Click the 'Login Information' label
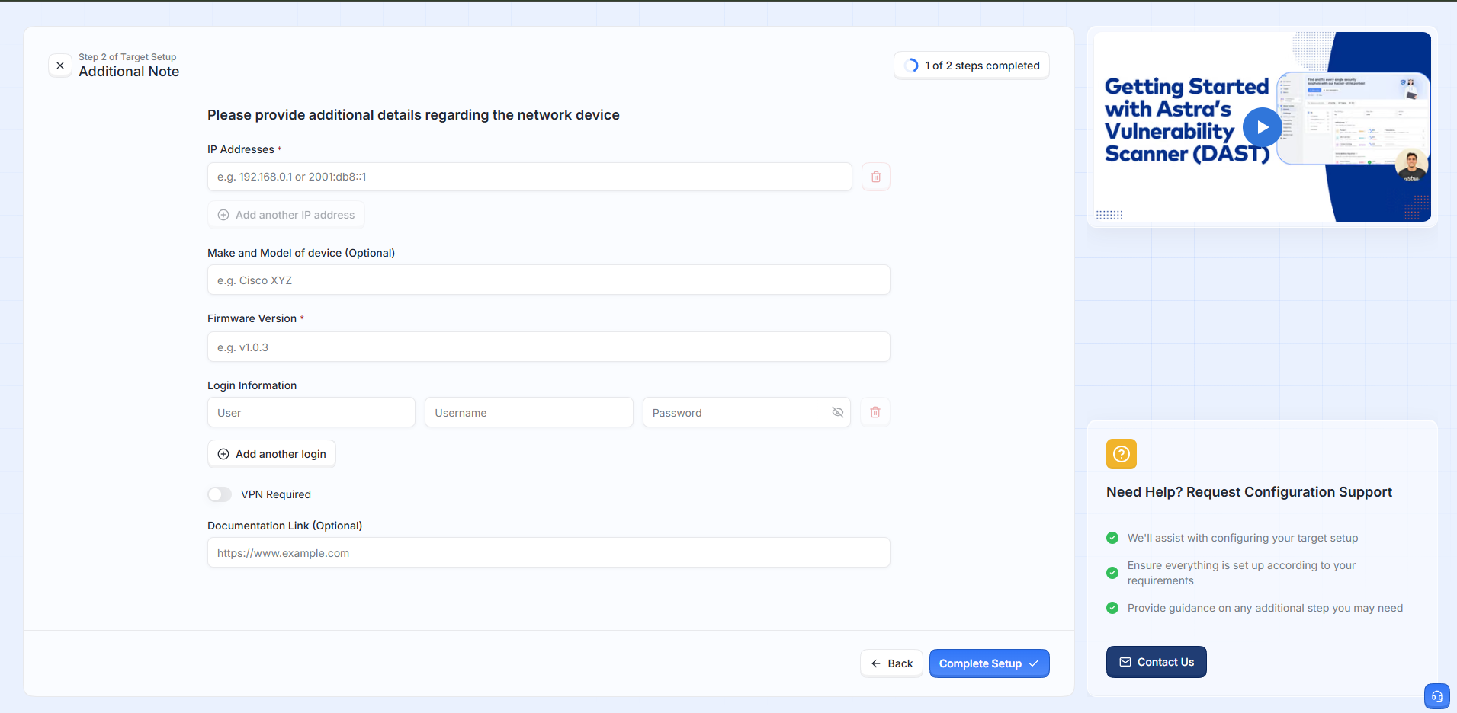This screenshot has height=713, width=1457. pos(252,385)
